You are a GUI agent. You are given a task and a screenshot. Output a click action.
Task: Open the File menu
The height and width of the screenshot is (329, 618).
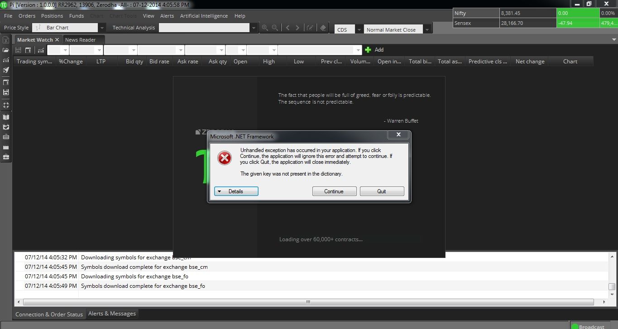pos(8,16)
